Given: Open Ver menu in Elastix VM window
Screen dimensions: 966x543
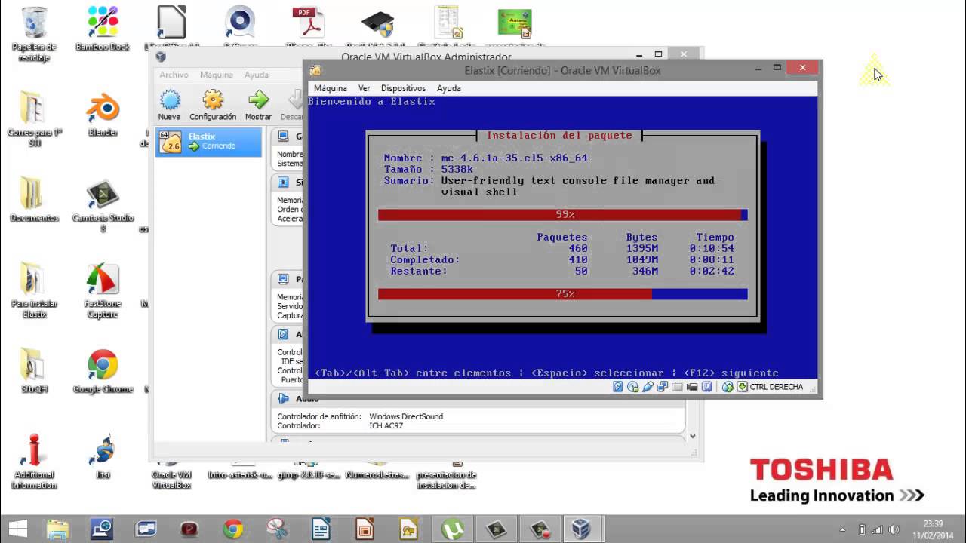Looking at the screenshot, I should pyautogui.click(x=364, y=88).
